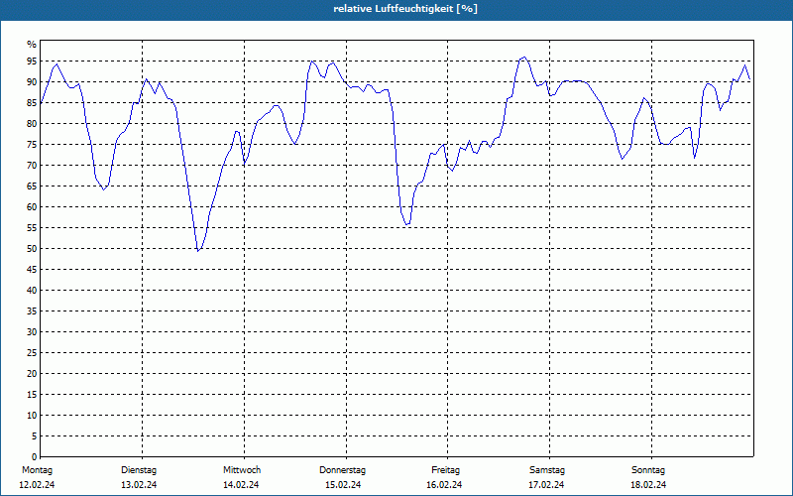This screenshot has height=496, width=793.
Task: Click the date '16.02.24'
Action: click(444, 485)
